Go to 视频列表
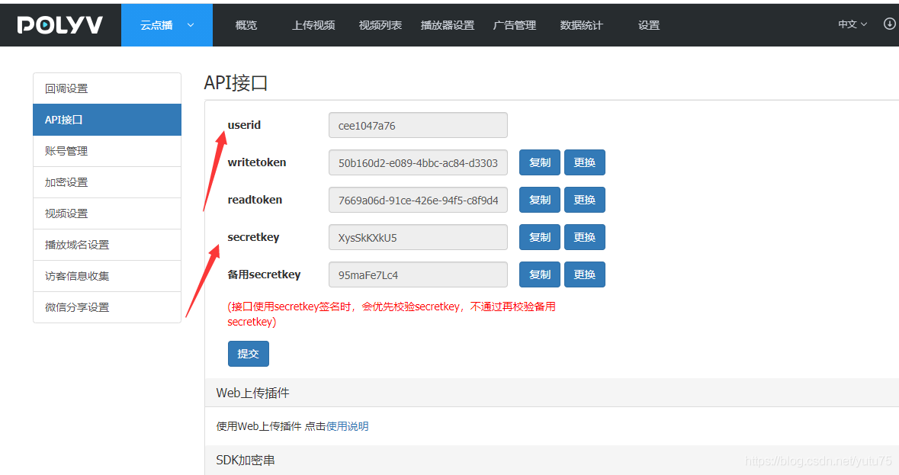Screen dimensions: 899x475 [x=379, y=24]
